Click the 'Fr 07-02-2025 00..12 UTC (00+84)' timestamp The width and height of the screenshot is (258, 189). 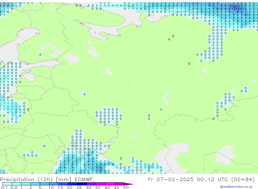201,179
